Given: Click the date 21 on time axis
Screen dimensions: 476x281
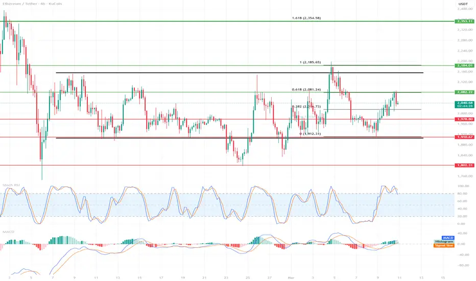Looking at the screenshot, I should 204,277.
